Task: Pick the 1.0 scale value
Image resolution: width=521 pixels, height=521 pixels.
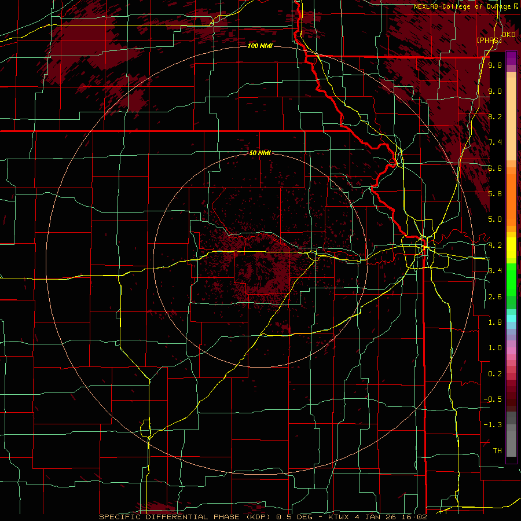Action: (x=495, y=348)
